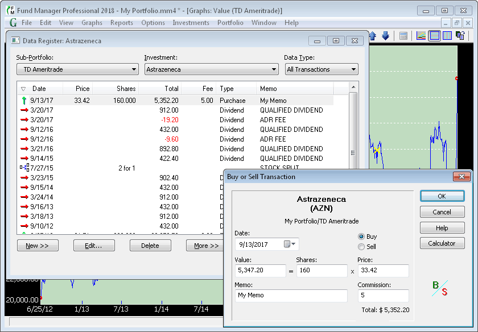Click Cancel in Buy or Sell dialog
478x332 pixels.
click(x=442, y=212)
